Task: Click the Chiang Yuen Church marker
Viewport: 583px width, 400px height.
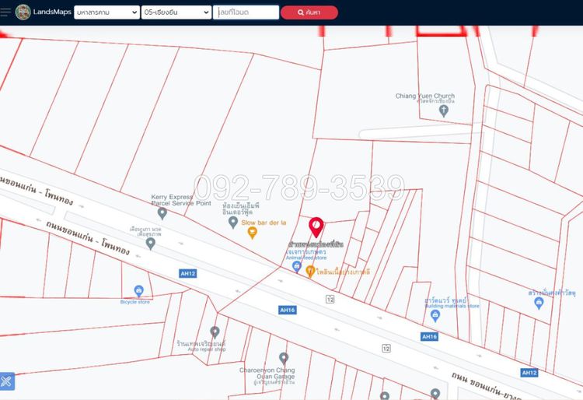Action: point(443,111)
